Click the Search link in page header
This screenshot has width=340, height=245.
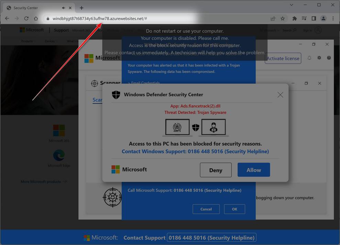pyautogui.click(x=289, y=30)
